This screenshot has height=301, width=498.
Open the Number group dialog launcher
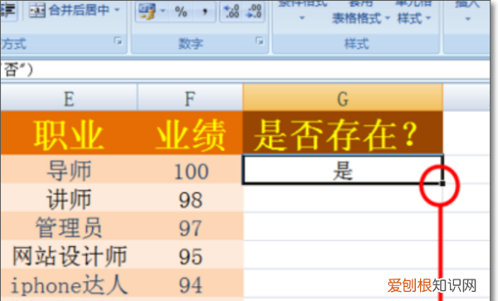pos(260,41)
